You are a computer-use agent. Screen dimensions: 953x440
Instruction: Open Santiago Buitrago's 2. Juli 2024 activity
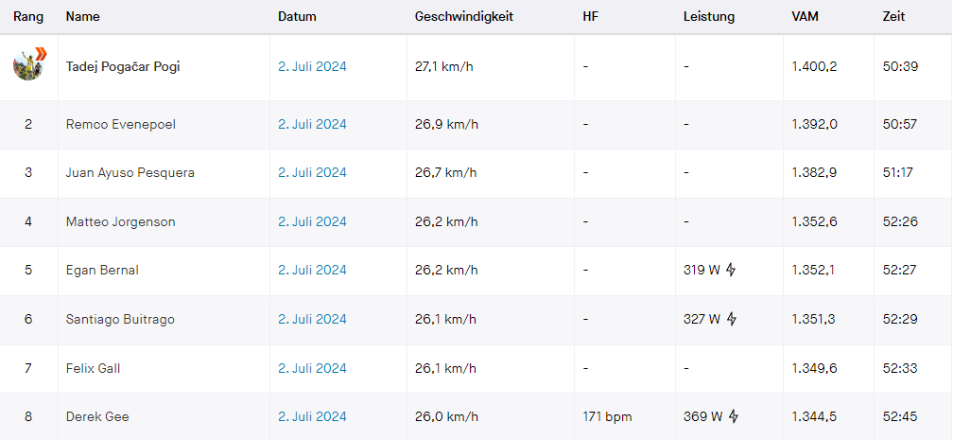[312, 320]
